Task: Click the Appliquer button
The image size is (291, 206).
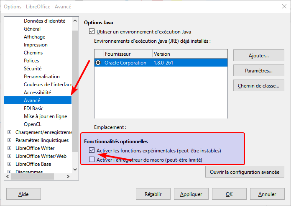Action: pos(191,194)
